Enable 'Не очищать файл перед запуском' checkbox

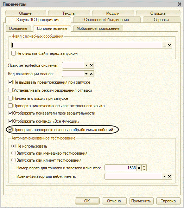tap(13, 53)
